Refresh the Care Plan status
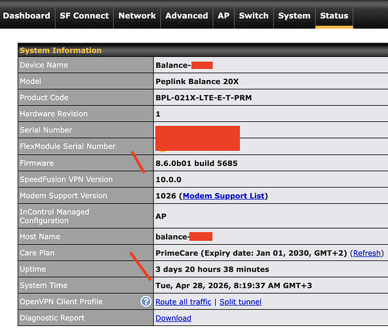This screenshot has width=388, height=328. point(367,253)
